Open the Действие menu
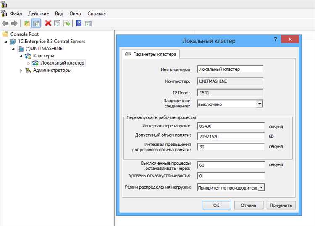The image size is (315, 226). coord(39,13)
